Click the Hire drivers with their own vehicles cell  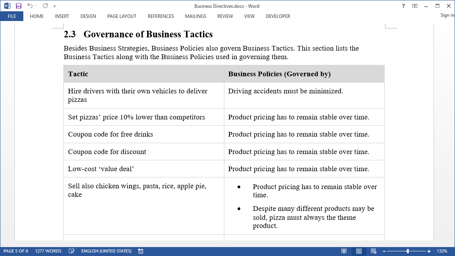click(144, 95)
